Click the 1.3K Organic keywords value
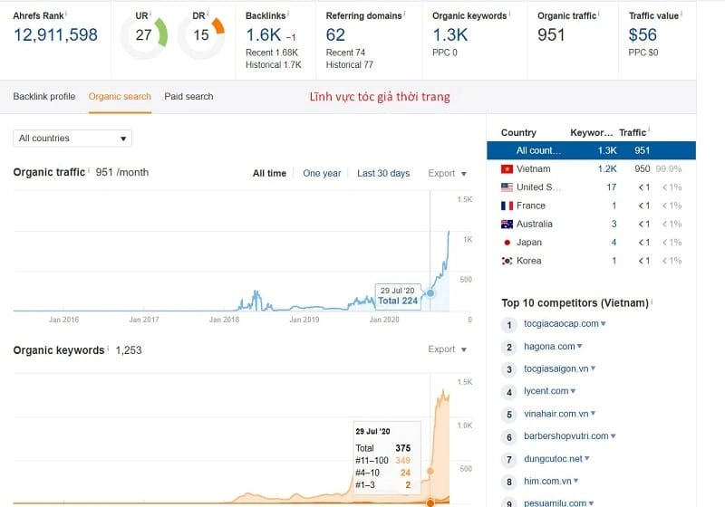The height and width of the screenshot is (507, 725). pos(450,35)
